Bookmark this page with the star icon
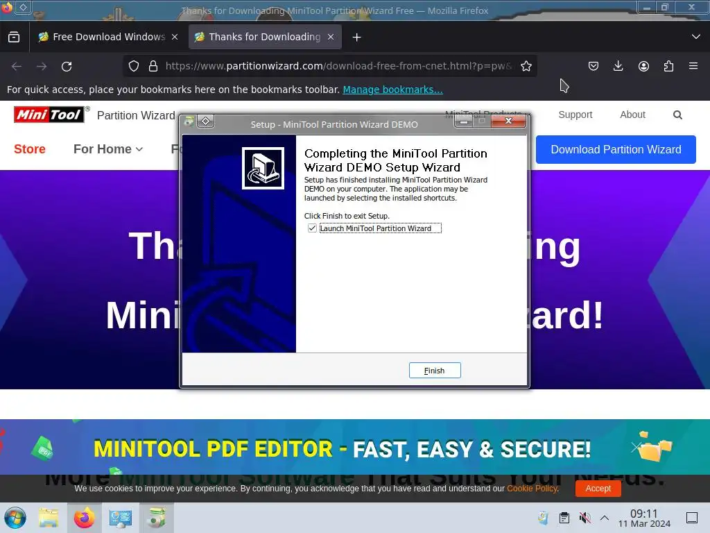 click(x=526, y=66)
